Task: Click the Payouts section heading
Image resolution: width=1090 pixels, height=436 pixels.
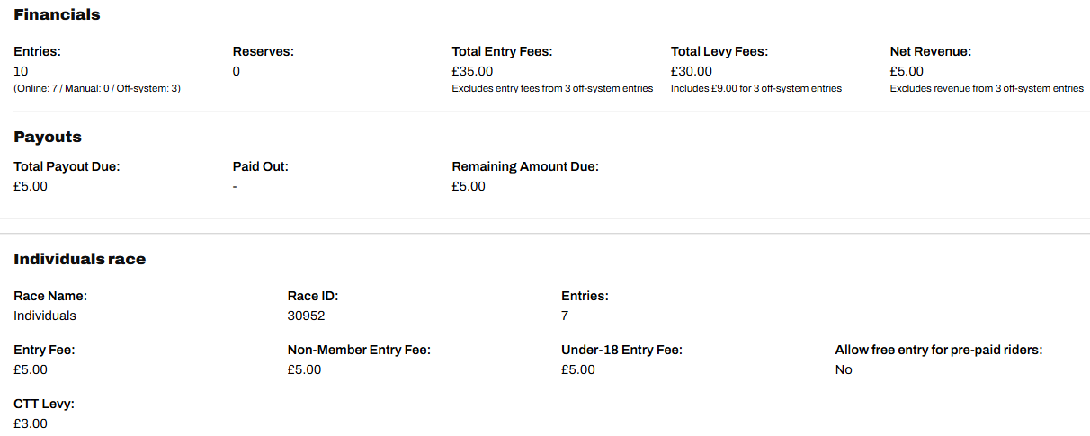Action: click(48, 137)
